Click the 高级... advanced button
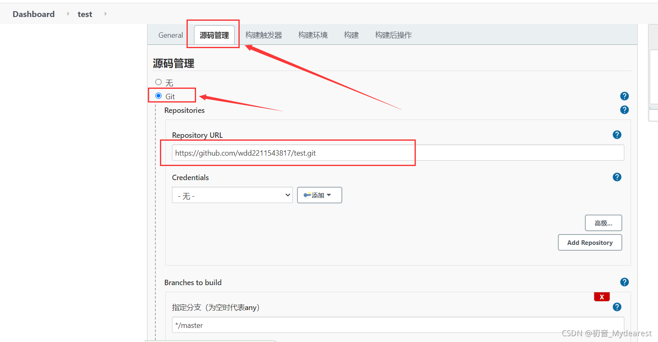Screen dimensions: 658x342 pos(603,223)
